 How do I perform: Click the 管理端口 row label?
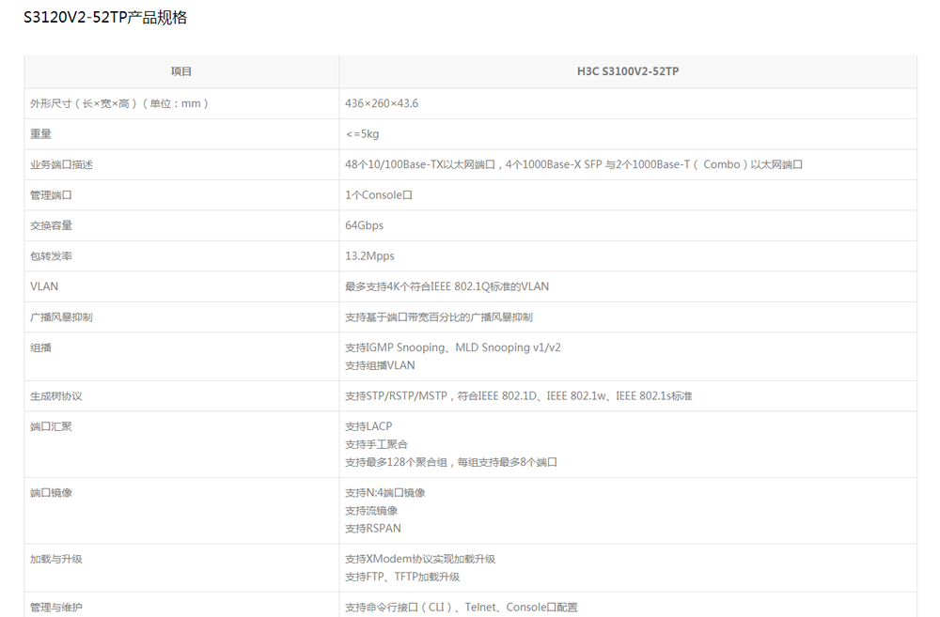click(x=52, y=194)
